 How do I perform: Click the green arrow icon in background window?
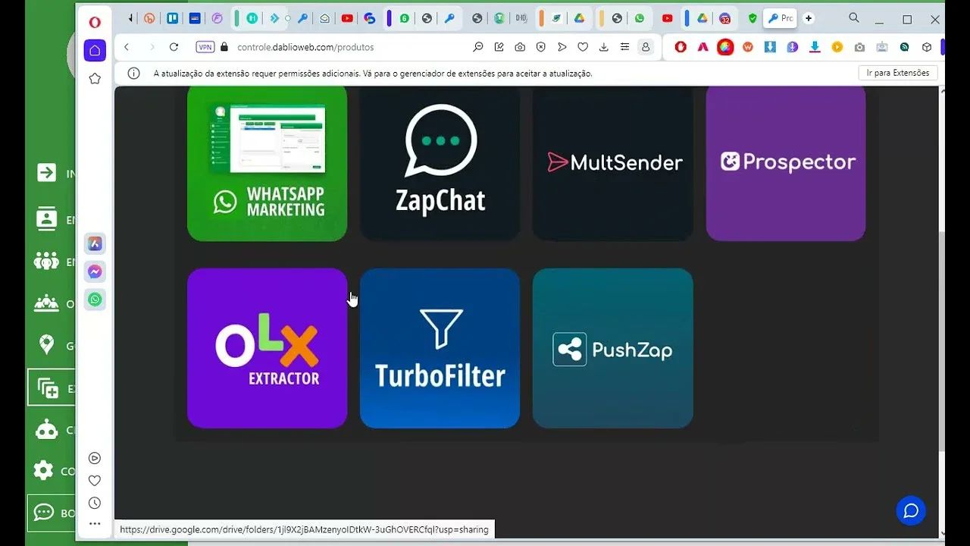tap(46, 173)
